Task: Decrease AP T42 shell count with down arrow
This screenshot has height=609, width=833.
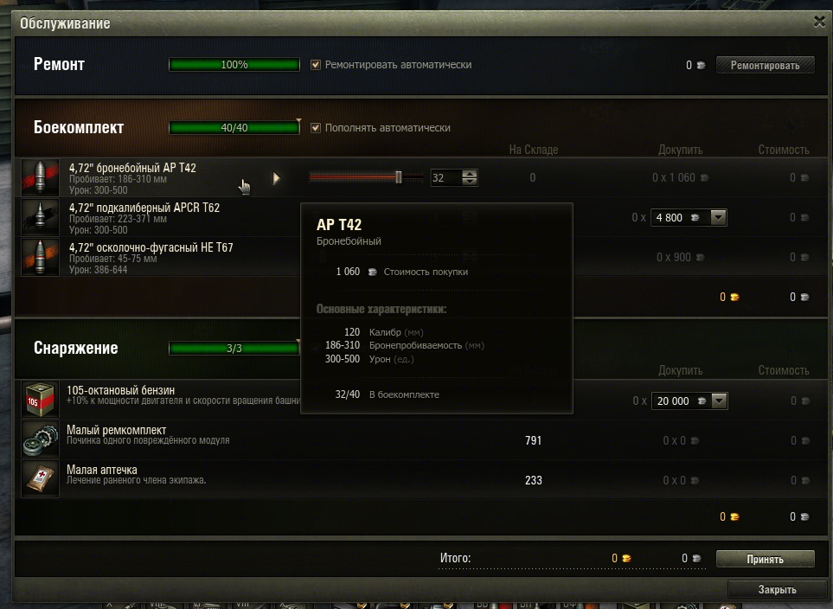Action: click(x=470, y=181)
